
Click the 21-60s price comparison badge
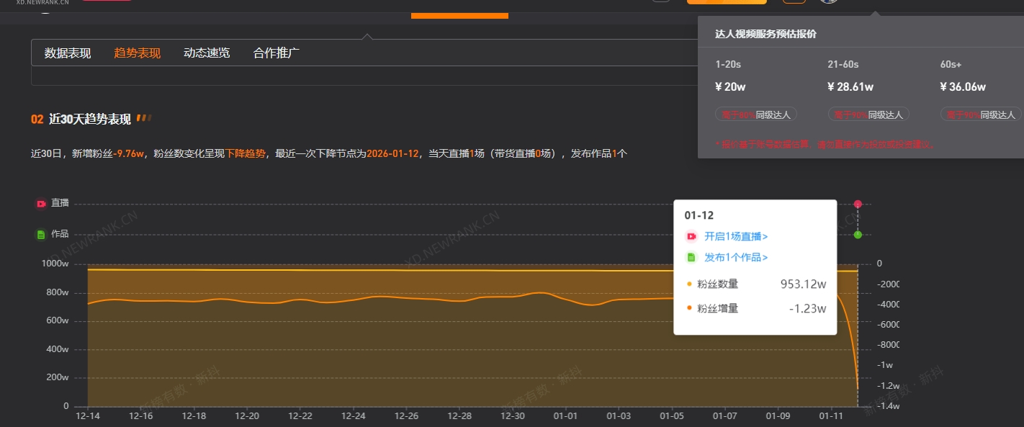pos(868,114)
